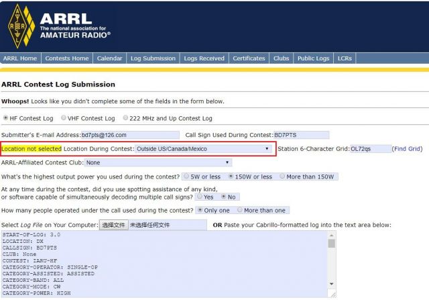Click Submitter's E-mail Address field
The height and width of the screenshot is (300, 429).
point(130,135)
